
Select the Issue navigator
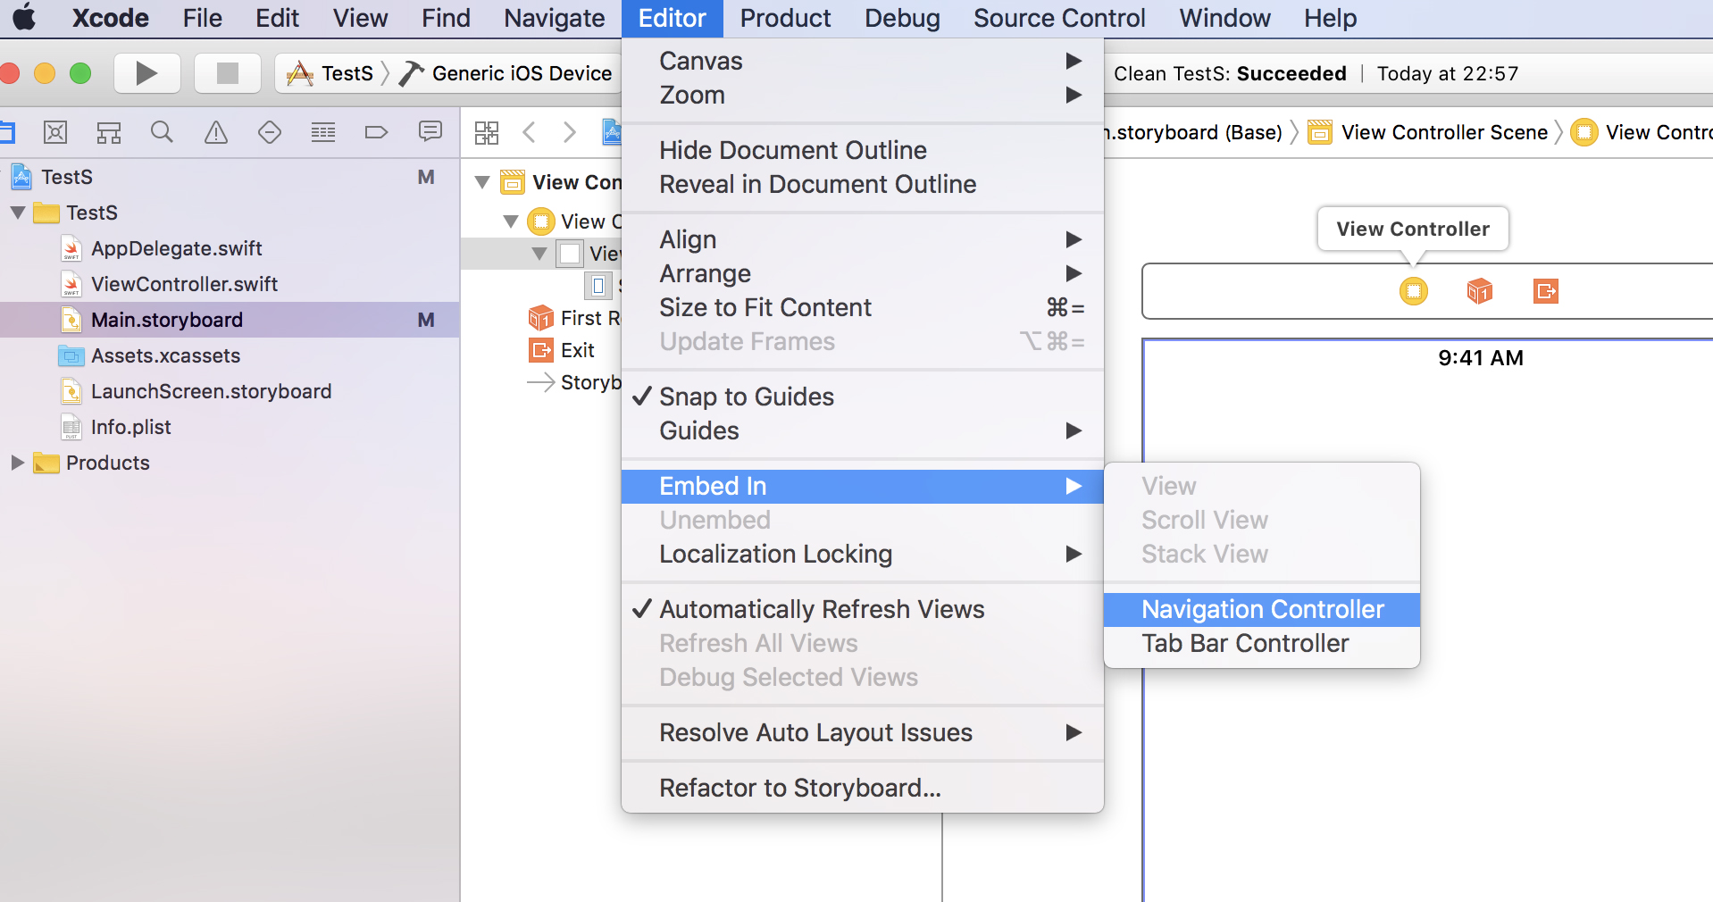click(215, 132)
